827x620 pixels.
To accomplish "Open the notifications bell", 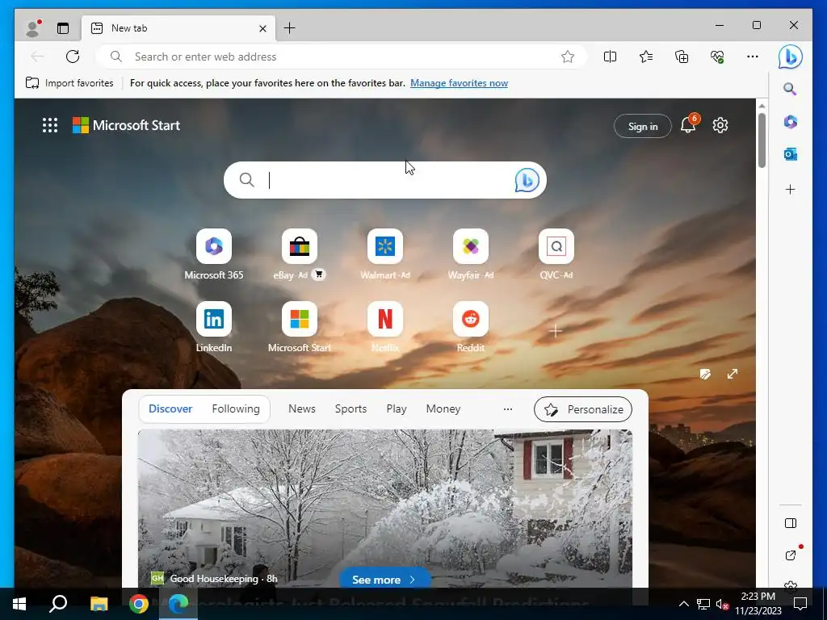I will tap(688, 125).
